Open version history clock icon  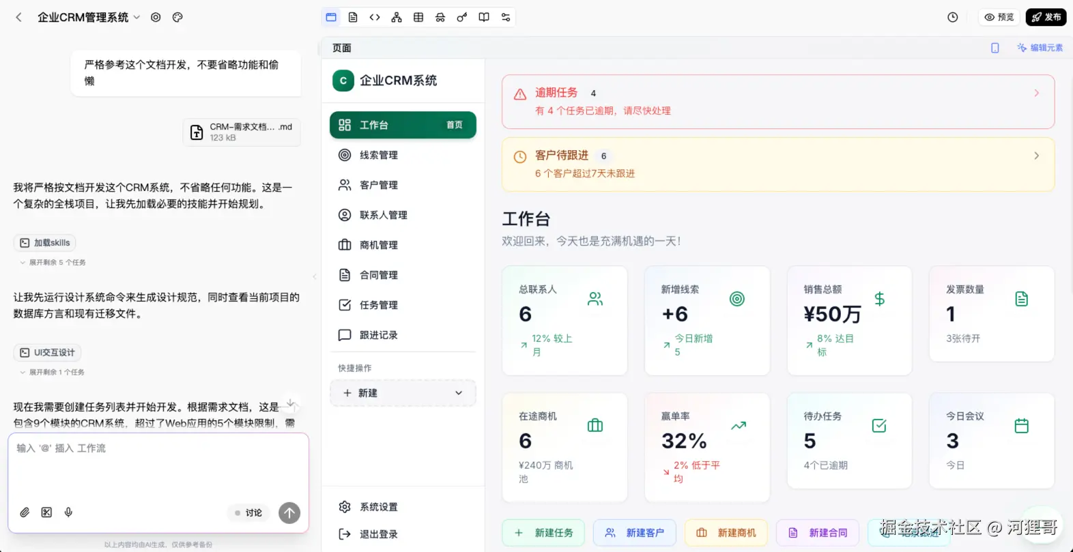click(x=953, y=17)
